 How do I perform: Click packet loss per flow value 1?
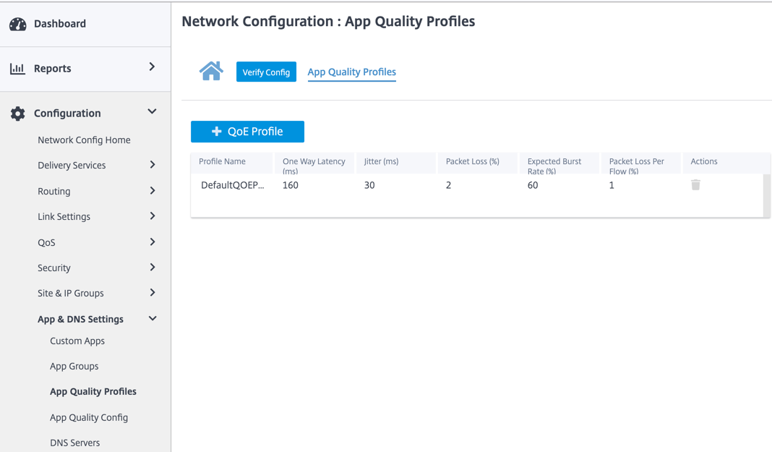612,185
